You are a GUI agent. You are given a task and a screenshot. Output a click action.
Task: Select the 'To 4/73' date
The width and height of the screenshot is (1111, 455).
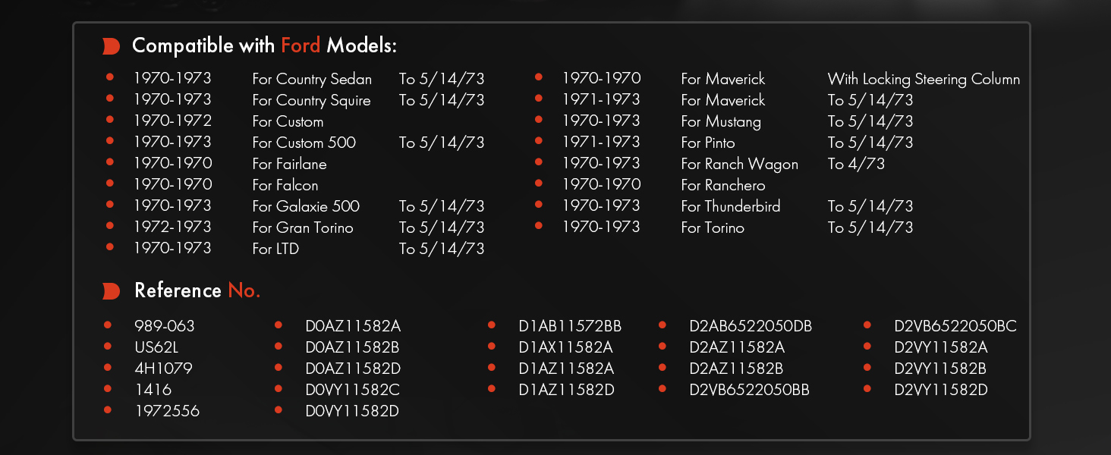pyautogui.click(x=856, y=164)
